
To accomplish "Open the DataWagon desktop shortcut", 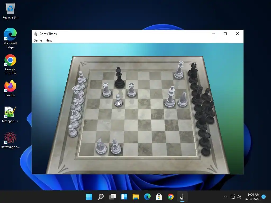I will click(10, 140).
